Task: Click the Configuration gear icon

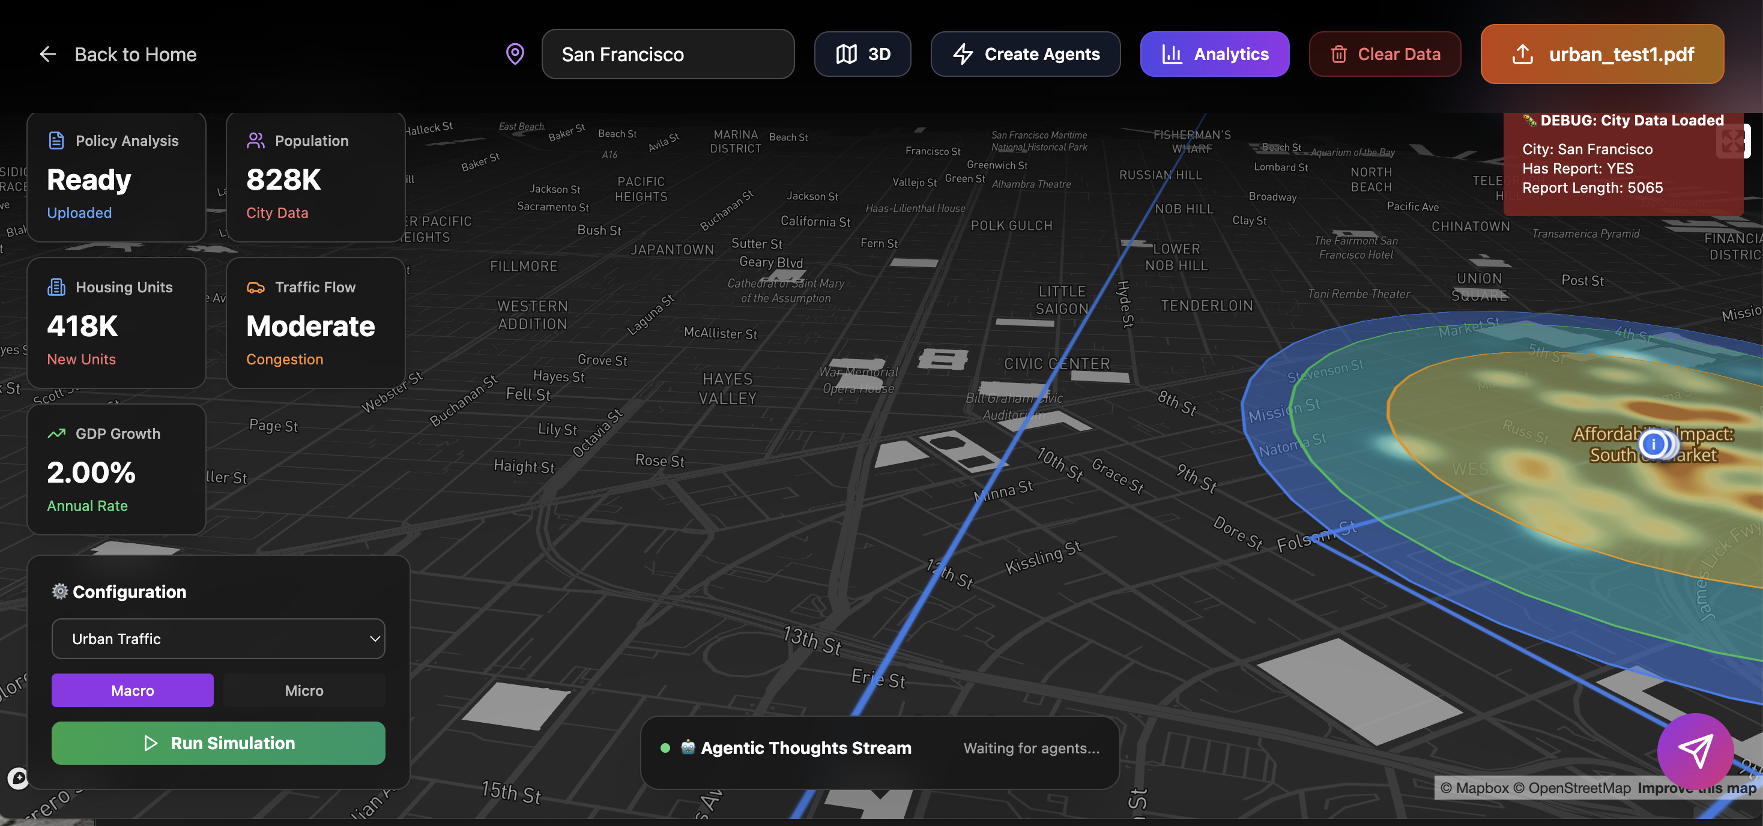Action: point(60,591)
